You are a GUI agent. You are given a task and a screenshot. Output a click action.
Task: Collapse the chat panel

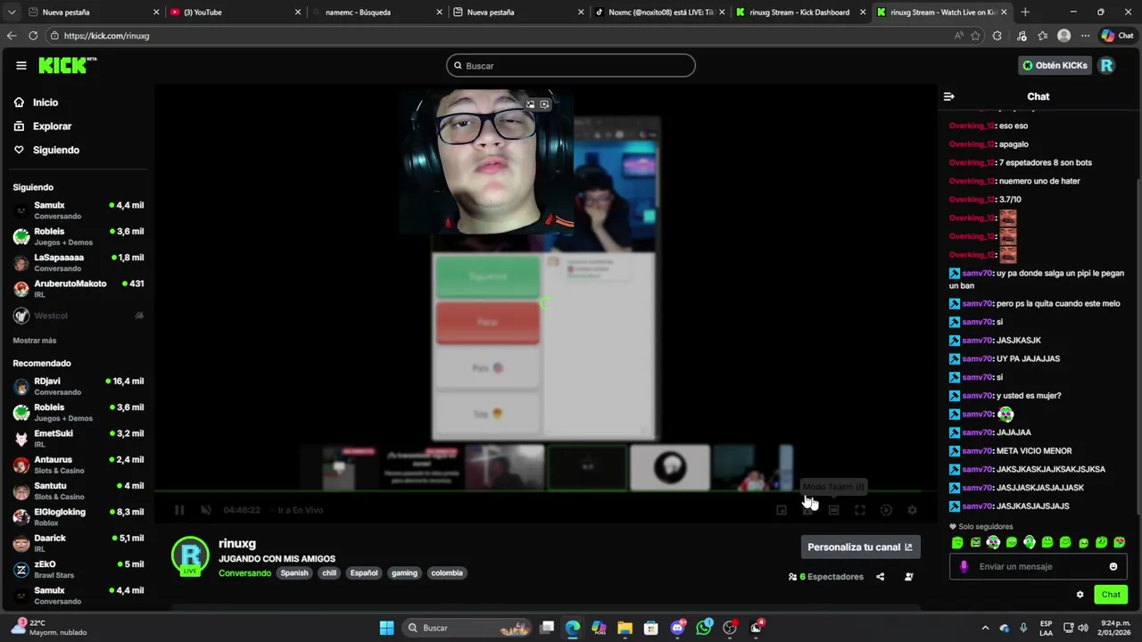949,96
